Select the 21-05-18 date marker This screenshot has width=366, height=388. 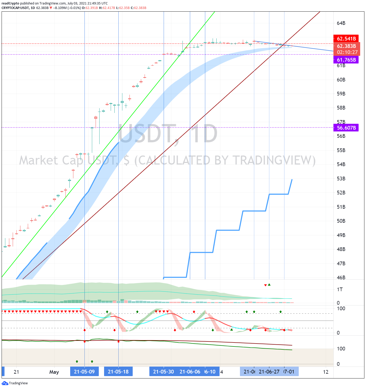(x=118, y=372)
